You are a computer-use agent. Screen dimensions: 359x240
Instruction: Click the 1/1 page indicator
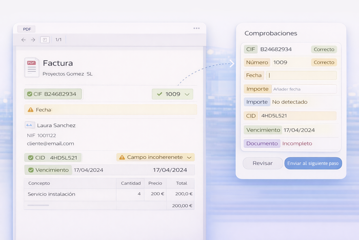coord(58,40)
